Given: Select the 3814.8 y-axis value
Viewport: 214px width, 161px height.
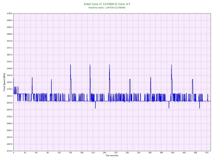Looking at the screenshot, I should tap(10, 41).
